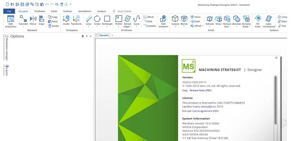Expand the dropdown next to Dynamic tab

pos(112,35)
